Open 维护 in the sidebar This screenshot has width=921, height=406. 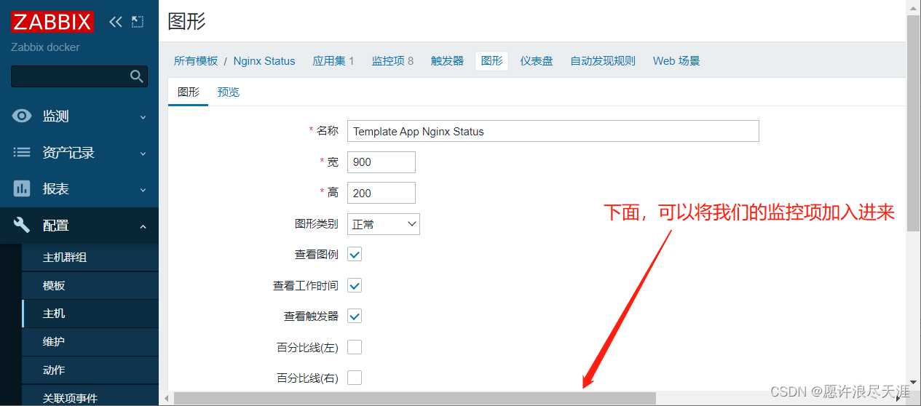tap(90, 342)
